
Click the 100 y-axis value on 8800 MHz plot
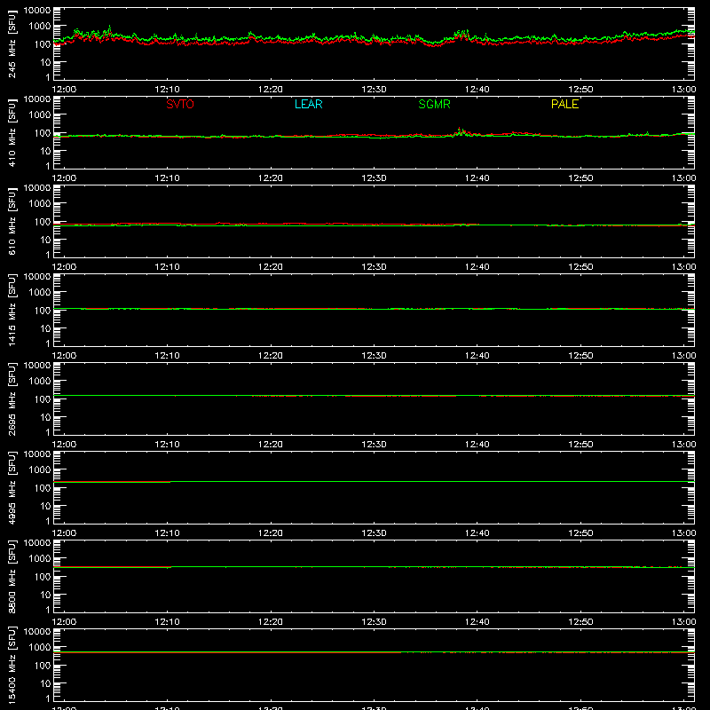43,577
